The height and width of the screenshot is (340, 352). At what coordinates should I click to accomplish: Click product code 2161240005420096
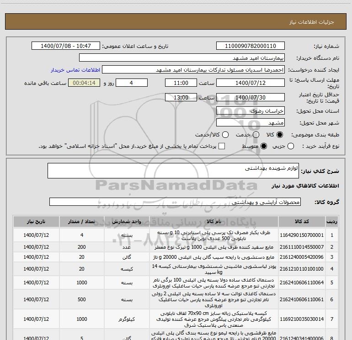[x=302, y=257]
